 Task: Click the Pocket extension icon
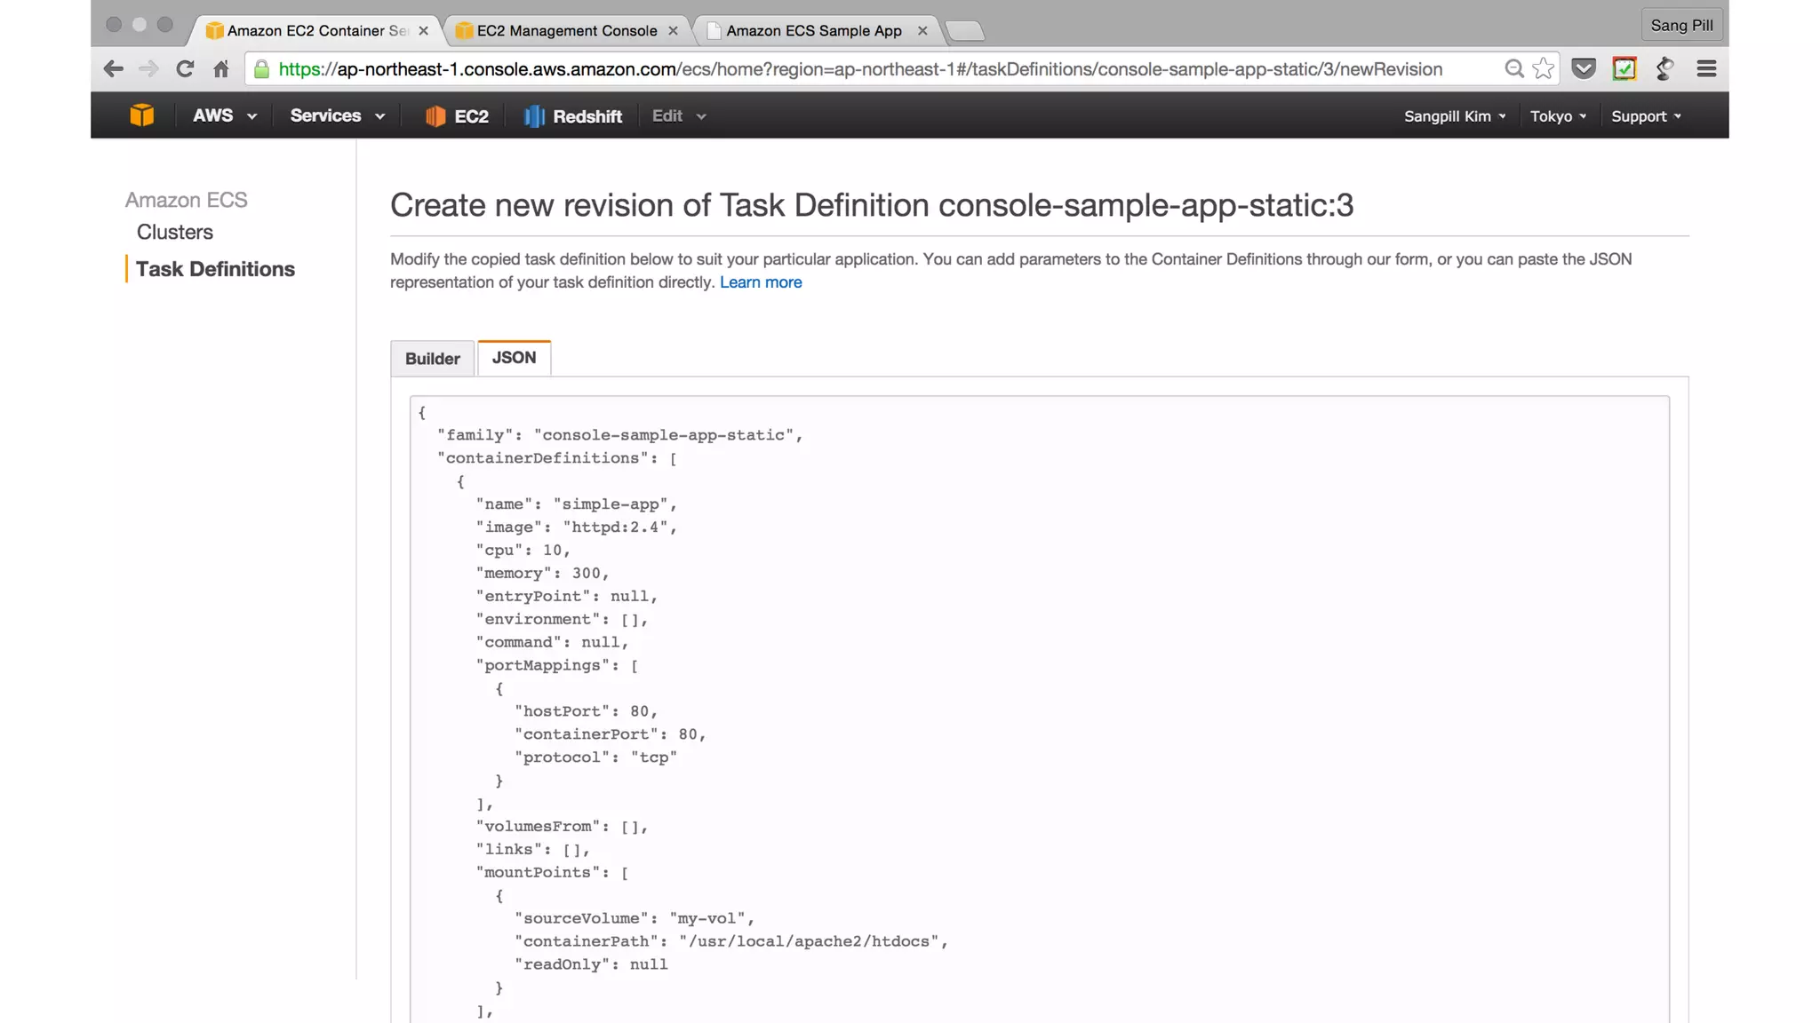(1584, 69)
